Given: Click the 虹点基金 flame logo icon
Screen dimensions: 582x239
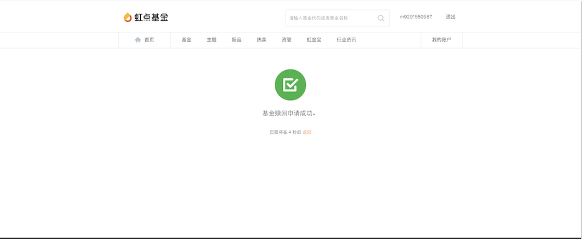Looking at the screenshot, I should (128, 18).
